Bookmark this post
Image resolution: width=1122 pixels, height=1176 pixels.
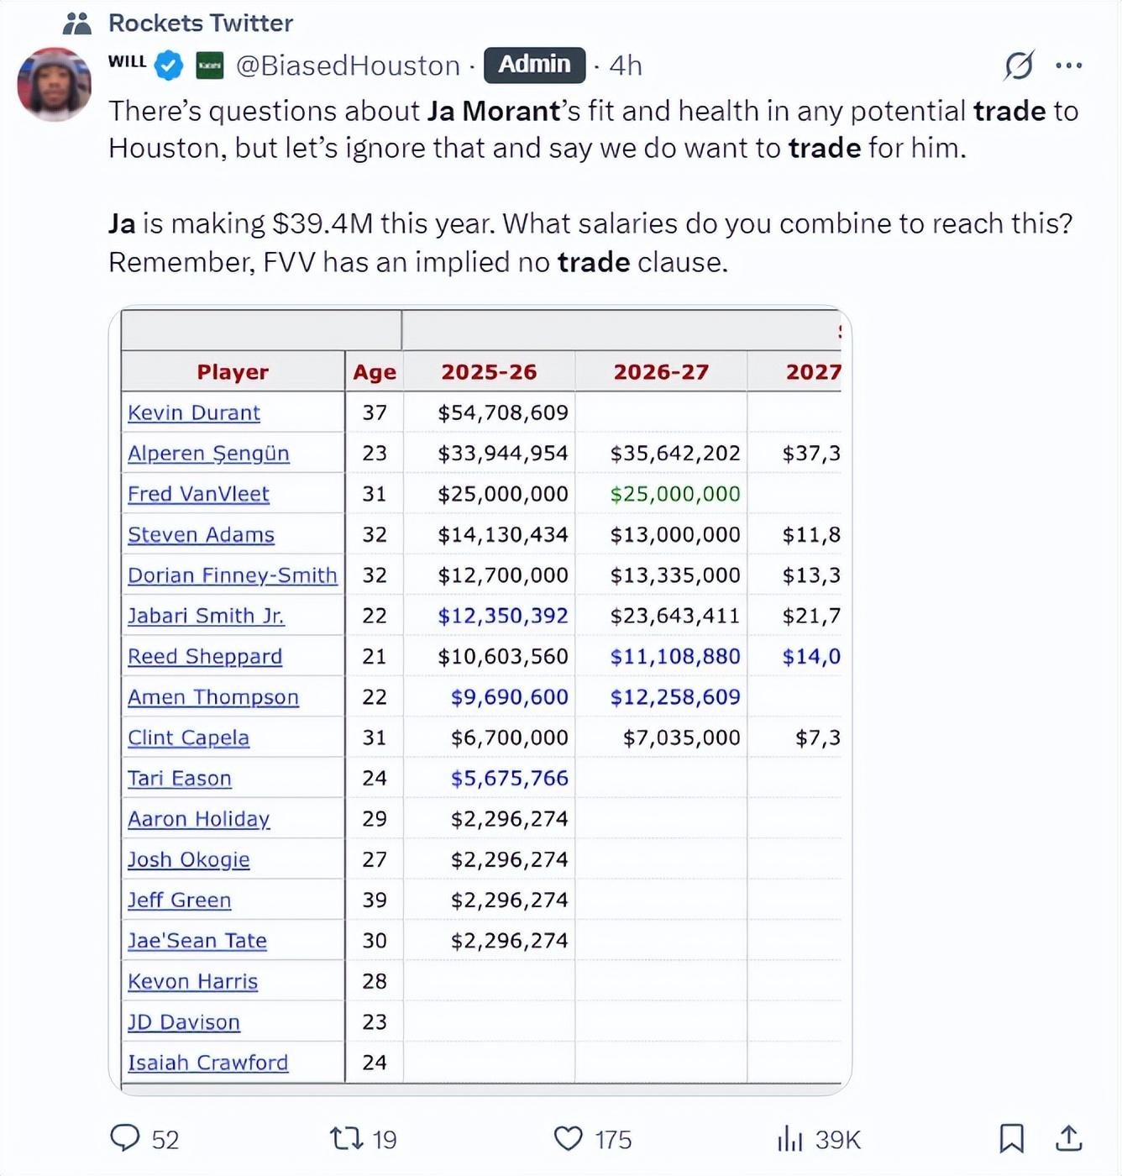point(1011,1138)
